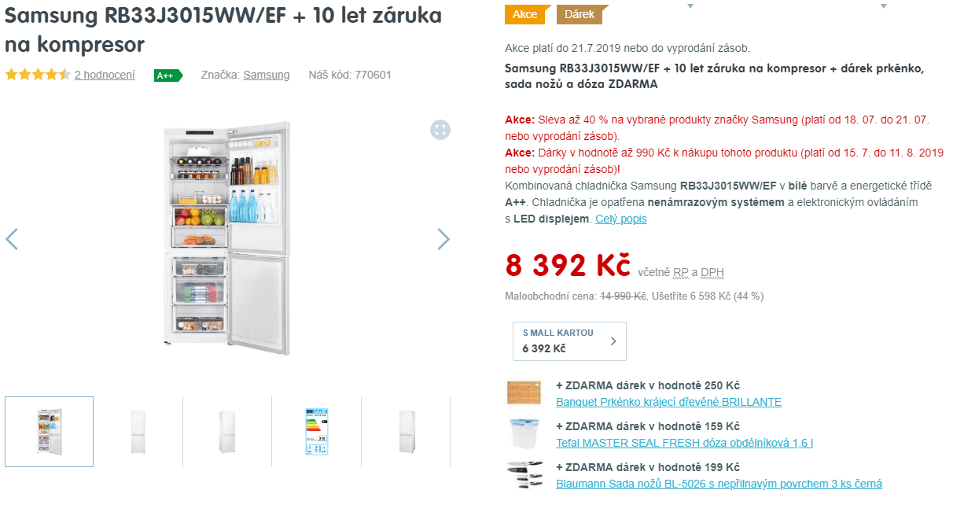Viewport: 953px width, 523px height.
Task: Click the DPH abbreviation next to price
Action: click(x=712, y=272)
